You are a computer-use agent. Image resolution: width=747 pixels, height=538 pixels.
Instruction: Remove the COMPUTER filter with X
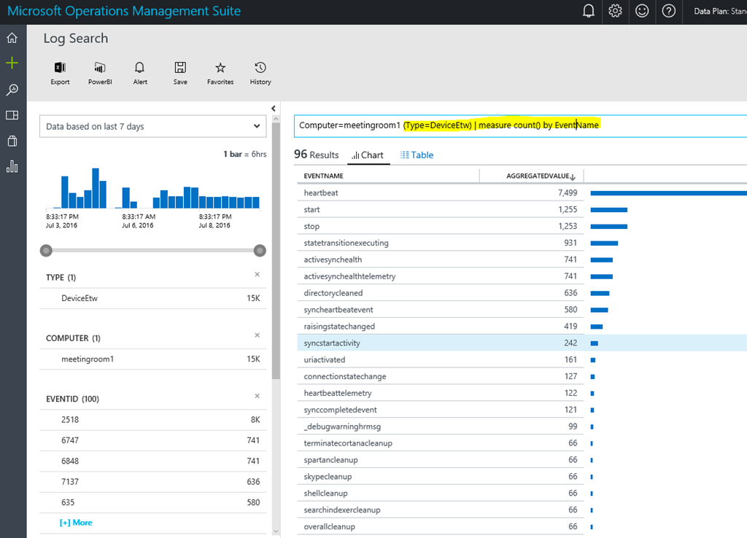(x=257, y=335)
